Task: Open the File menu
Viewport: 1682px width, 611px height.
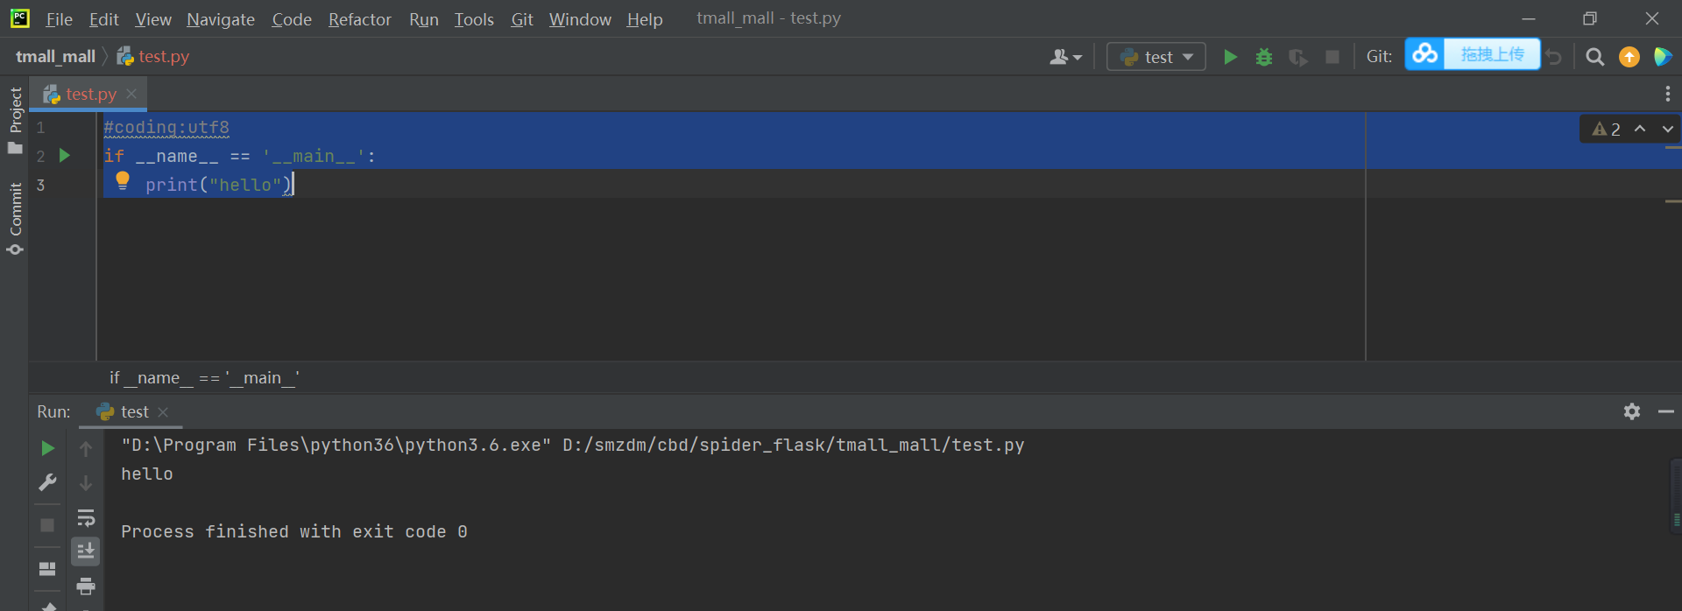Action: [59, 19]
